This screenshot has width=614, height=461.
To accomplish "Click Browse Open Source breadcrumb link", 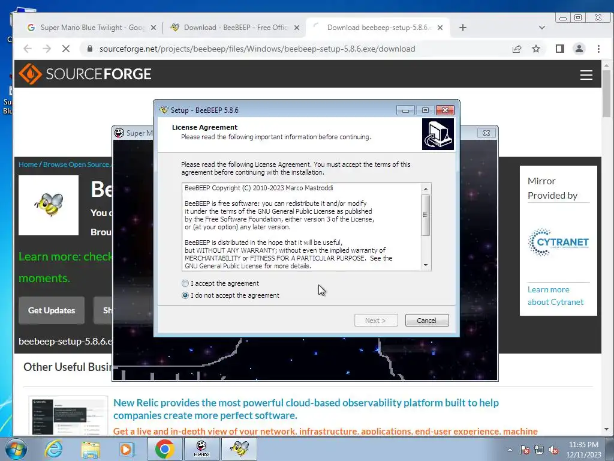I will (76, 164).
